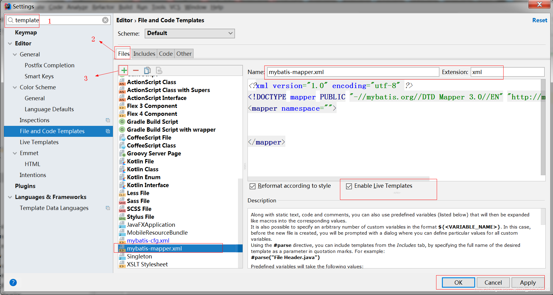Open Plugins settings
Viewport: 553px width, 295px height.
(25, 186)
